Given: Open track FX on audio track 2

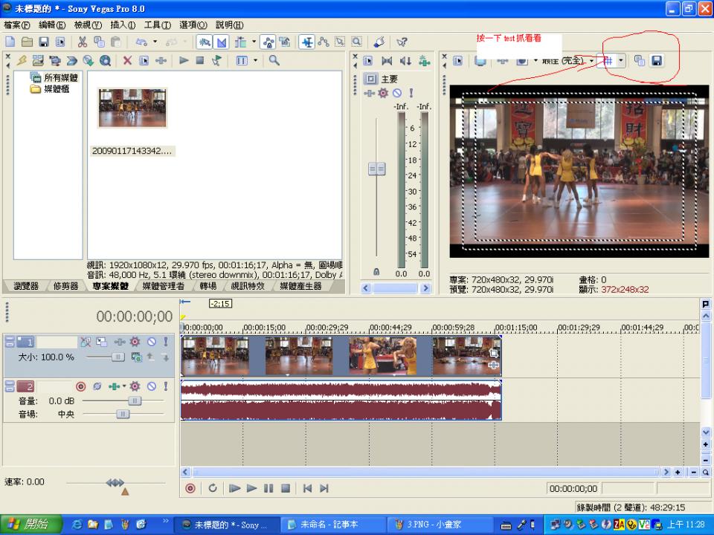Looking at the screenshot, I should pyautogui.click(x=135, y=386).
